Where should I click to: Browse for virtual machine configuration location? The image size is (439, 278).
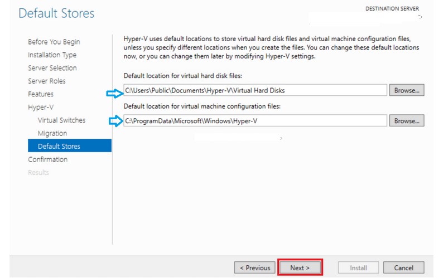point(407,120)
